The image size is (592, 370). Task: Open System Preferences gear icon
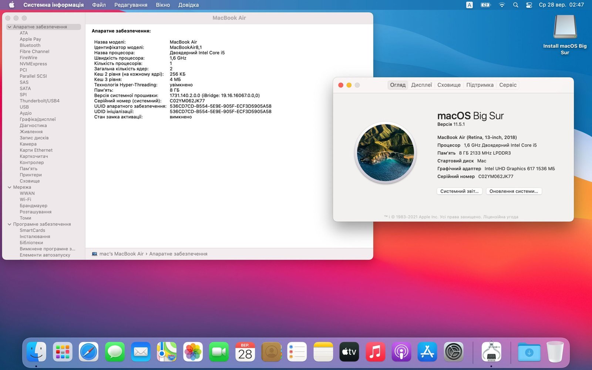point(454,351)
